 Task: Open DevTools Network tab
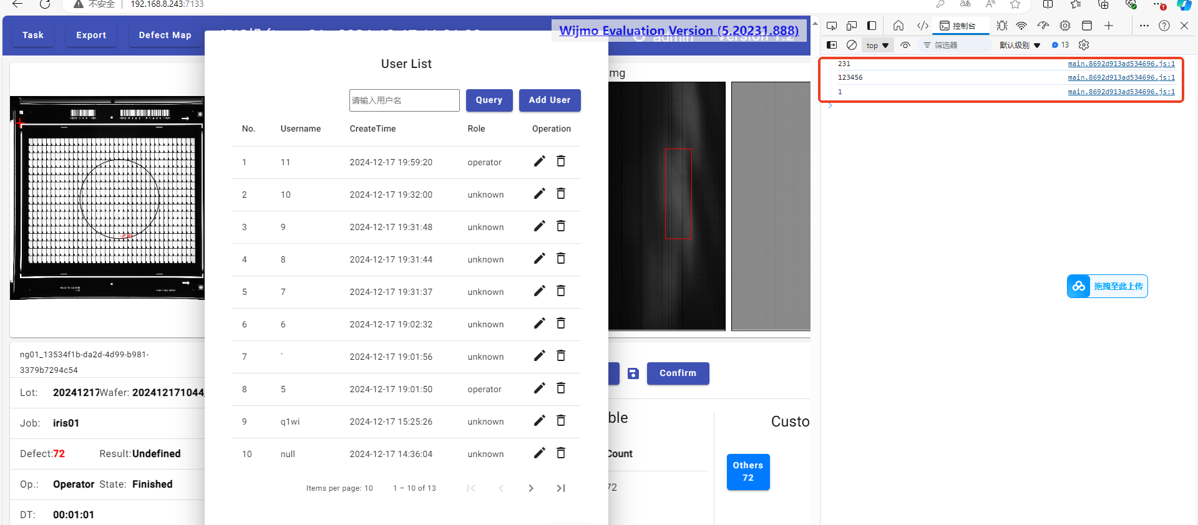1021,26
